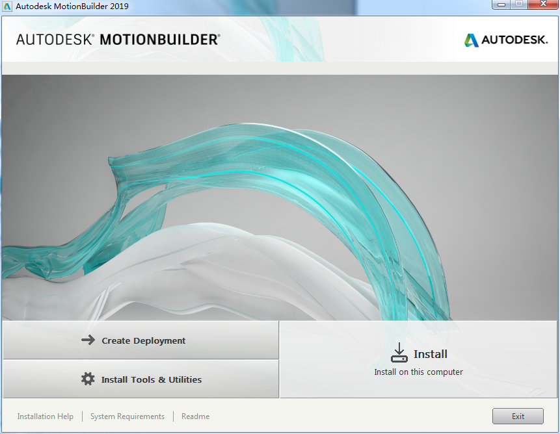Open Install Tools & Utilities
Image resolution: width=560 pixels, height=434 pixels.
click(x=140, y=379)
